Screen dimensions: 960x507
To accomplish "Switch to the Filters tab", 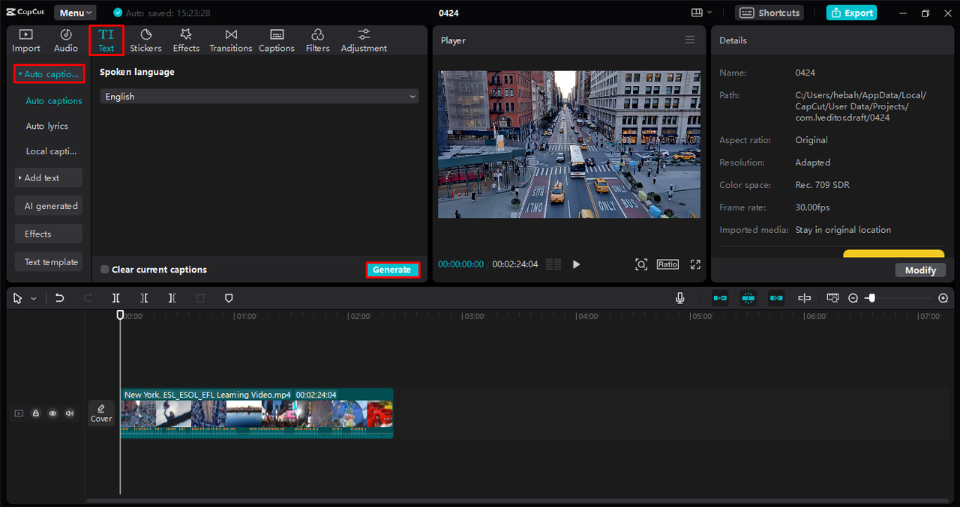I will point(317,40).
